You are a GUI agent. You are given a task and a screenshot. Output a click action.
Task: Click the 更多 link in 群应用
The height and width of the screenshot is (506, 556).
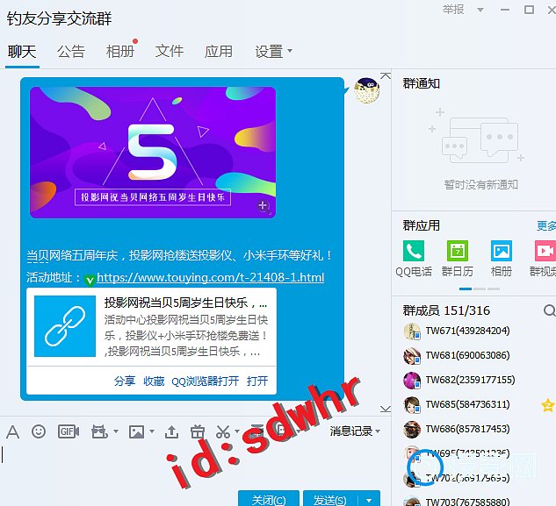(546, 225)
